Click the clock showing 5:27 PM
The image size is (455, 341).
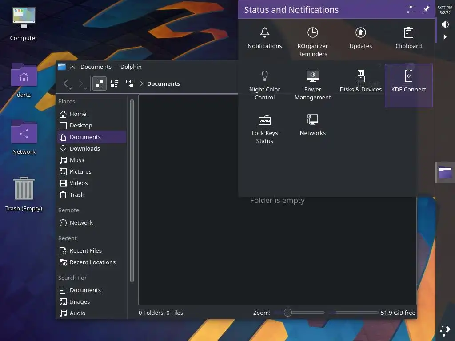tap(445, 10)
